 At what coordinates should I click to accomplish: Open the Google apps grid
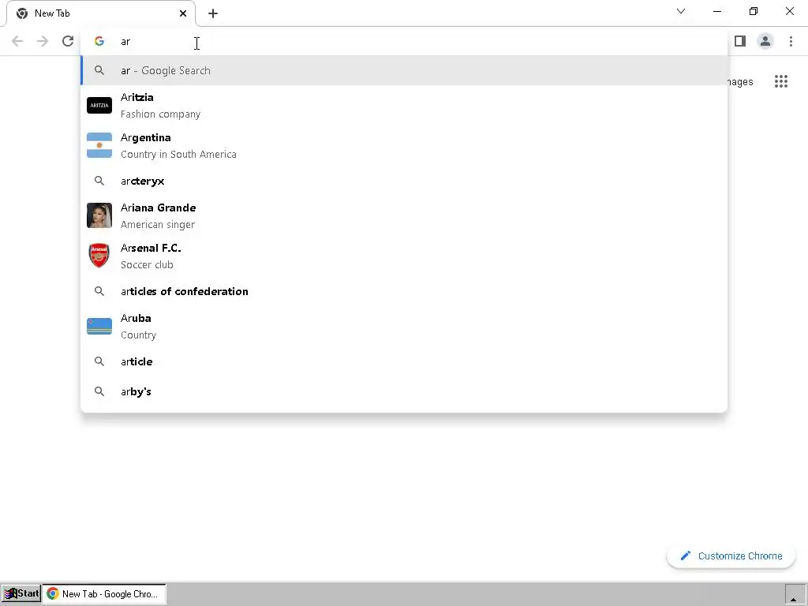pos(780,81)
